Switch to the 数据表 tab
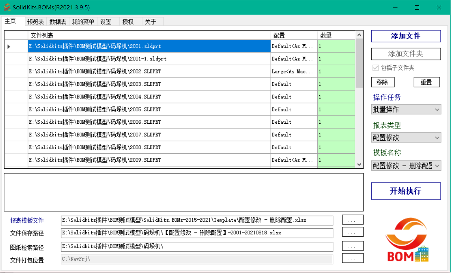Image resolution: width=451 pixels, height=273 pixels. coord(57,21)
